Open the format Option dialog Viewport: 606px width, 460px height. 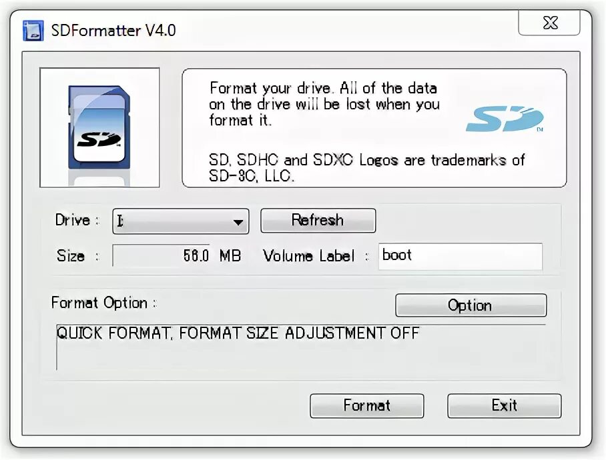tap(471, 305)
